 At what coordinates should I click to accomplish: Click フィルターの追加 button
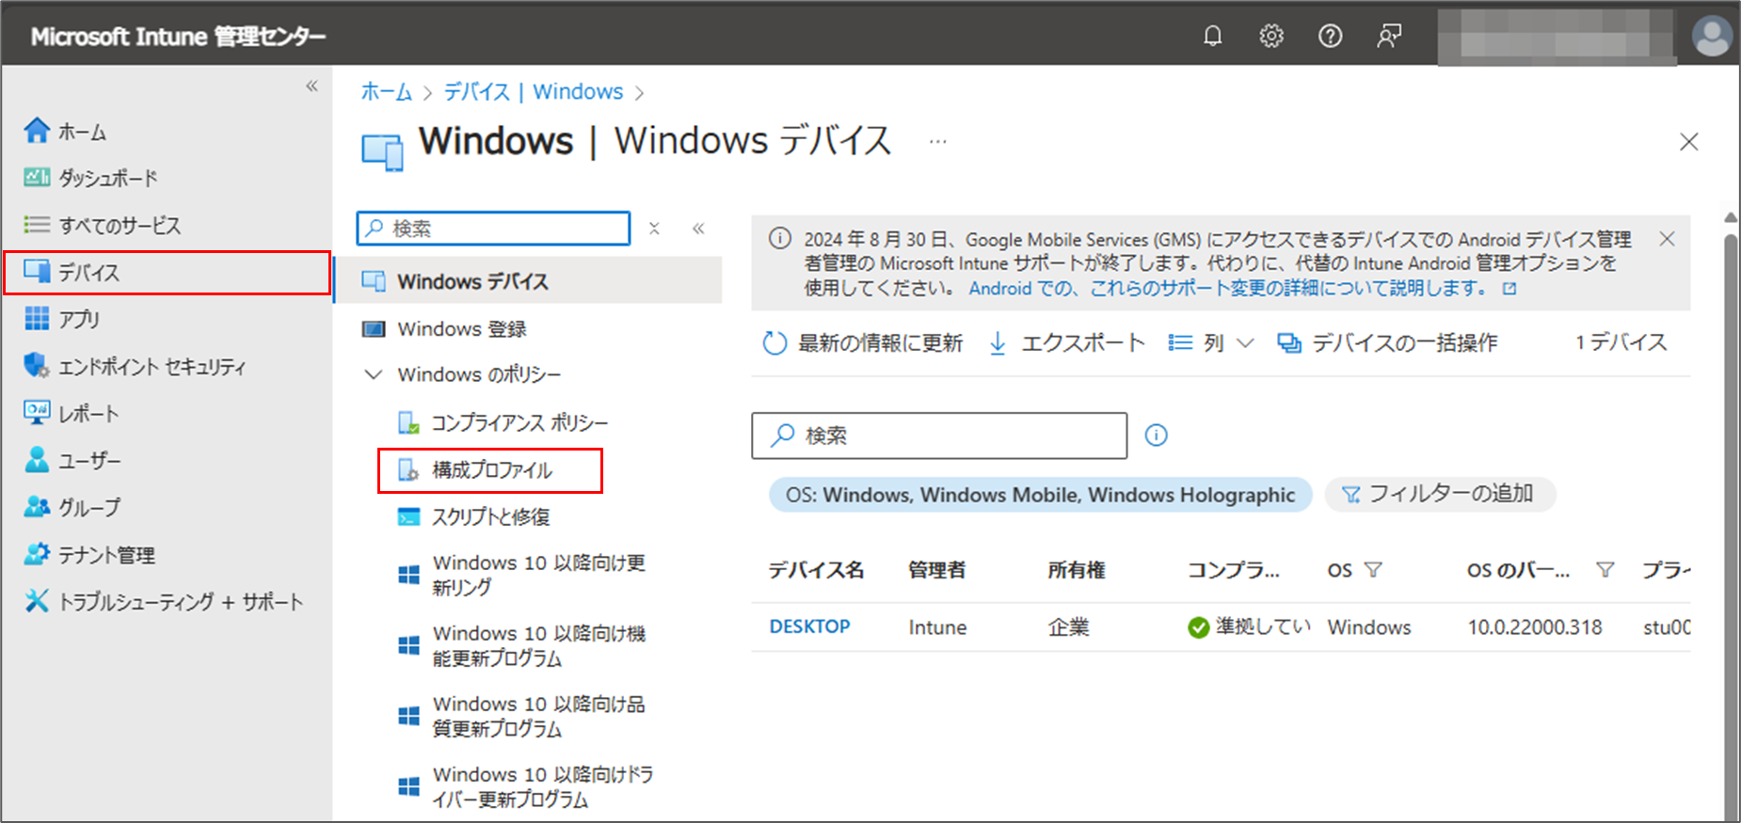pos(1440,494)
